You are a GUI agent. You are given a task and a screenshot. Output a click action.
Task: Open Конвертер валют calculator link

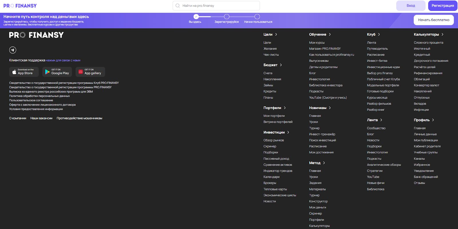[x=427, y=85]
